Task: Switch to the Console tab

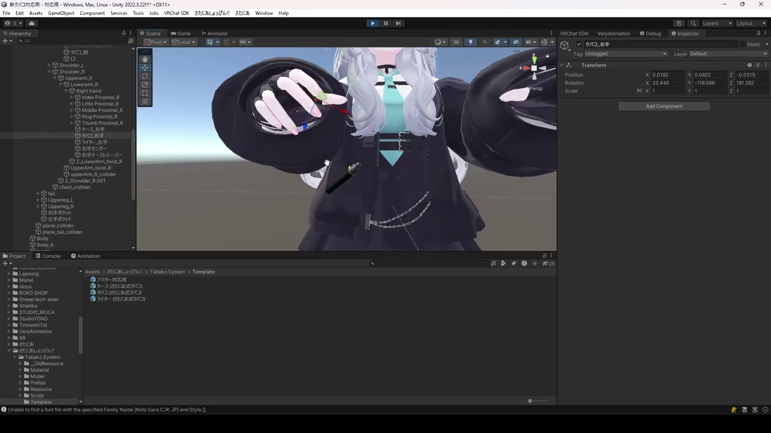Action: coord(48,256)
